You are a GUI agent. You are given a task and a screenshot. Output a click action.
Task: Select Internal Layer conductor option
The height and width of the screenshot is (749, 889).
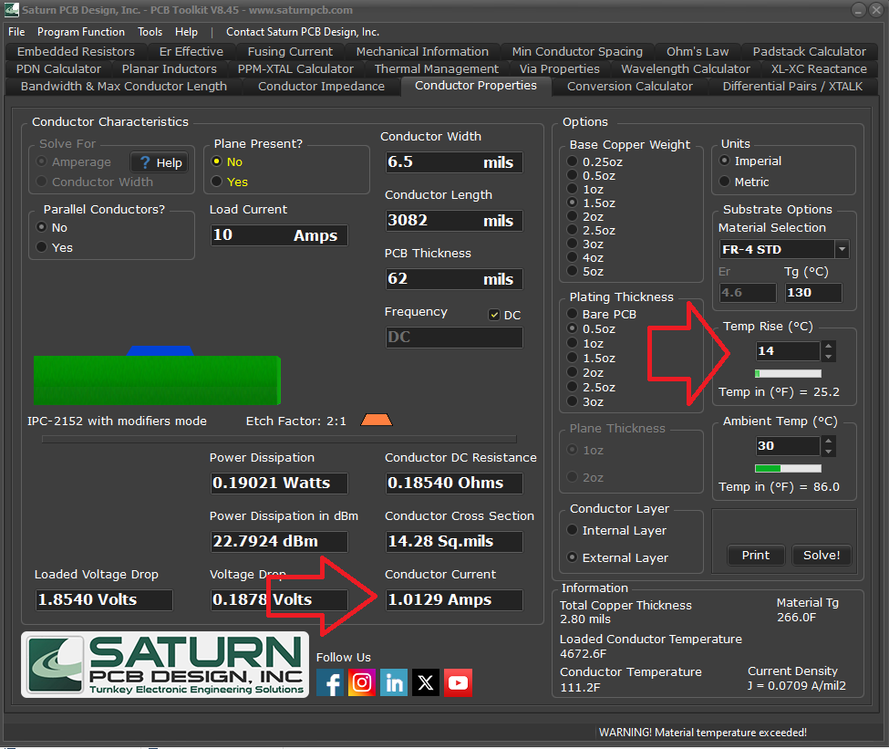573,530
